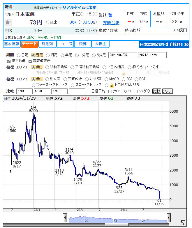Click comparison code field 5704
This screenshot has height=228, width=192.
[x=24, y=91]
